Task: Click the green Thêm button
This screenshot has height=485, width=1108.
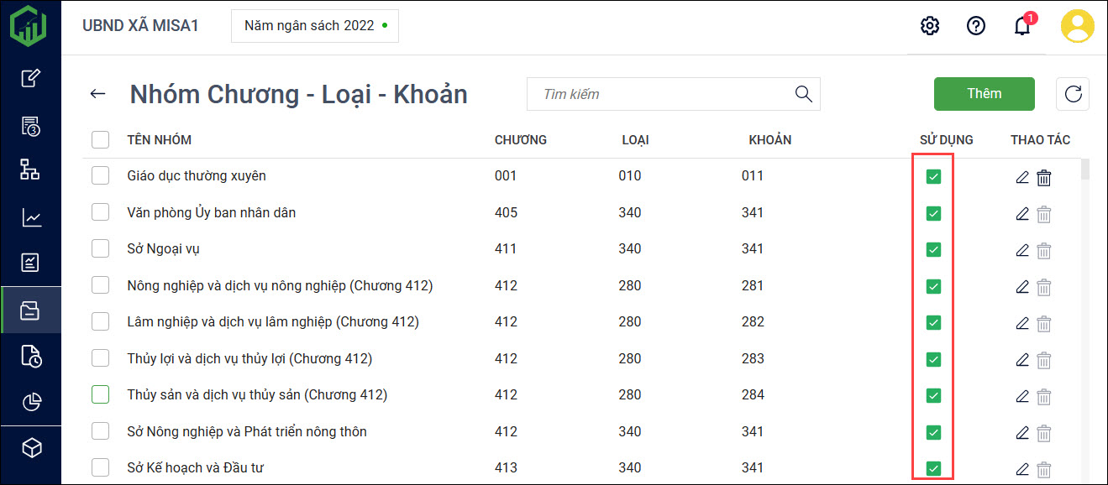Action: coord(984,94)
